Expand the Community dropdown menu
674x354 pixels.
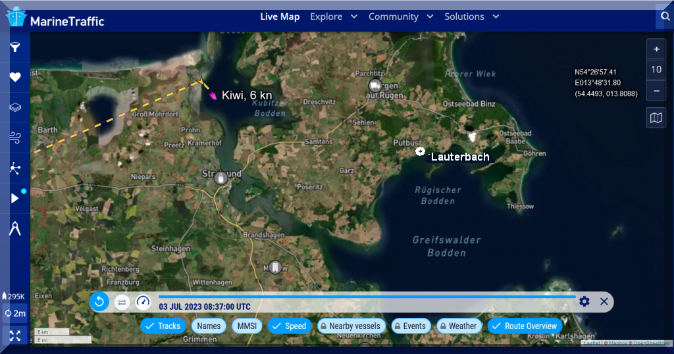click(400, 16)
